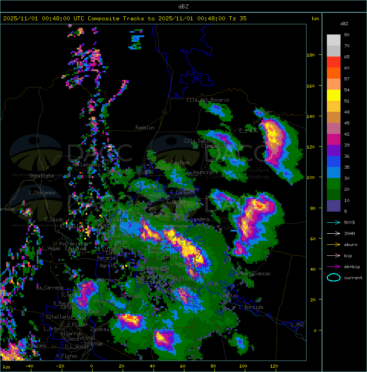Click the '120' horizontal axis tick label

[274, 366]
